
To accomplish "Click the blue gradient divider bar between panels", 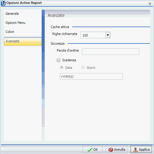I will (x=43, y=69).
